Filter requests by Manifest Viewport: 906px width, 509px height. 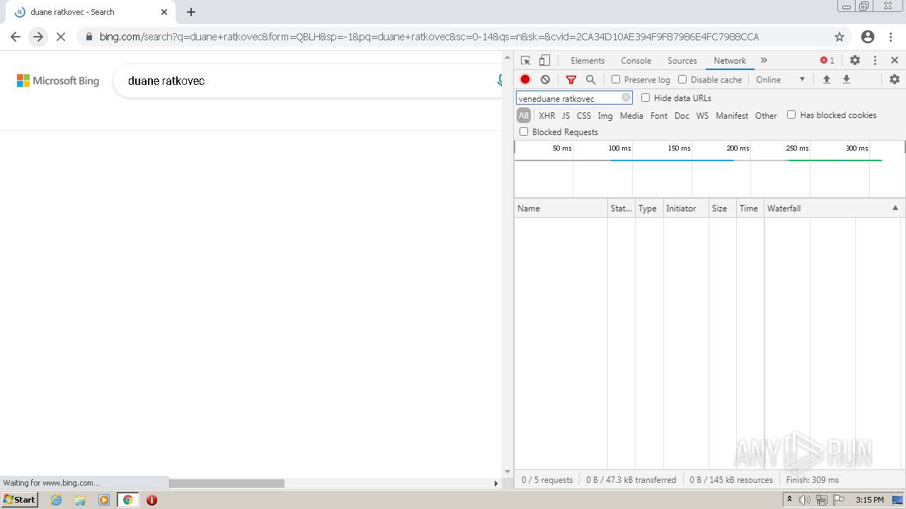pyautogui.click(x=732, y=115)
